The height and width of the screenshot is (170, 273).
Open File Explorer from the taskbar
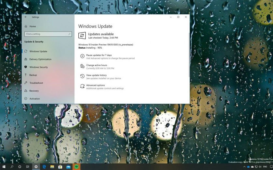click(52, 167)
